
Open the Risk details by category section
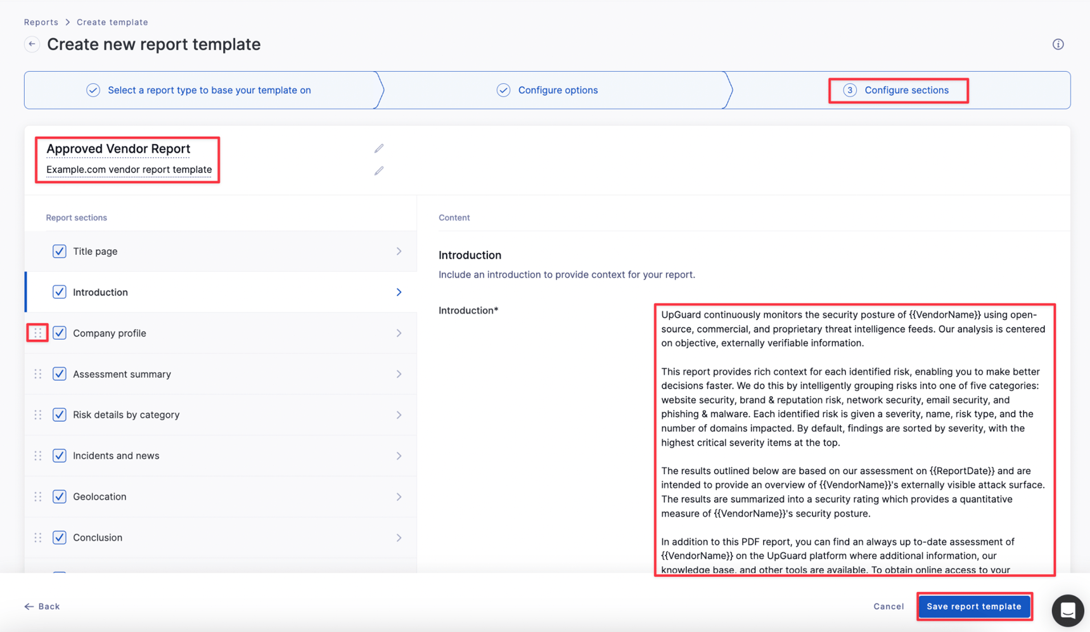[x=399, y=415]
